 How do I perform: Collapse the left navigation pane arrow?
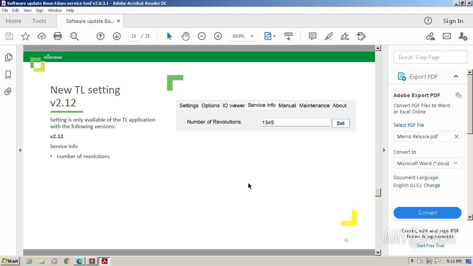pos(20,150)
